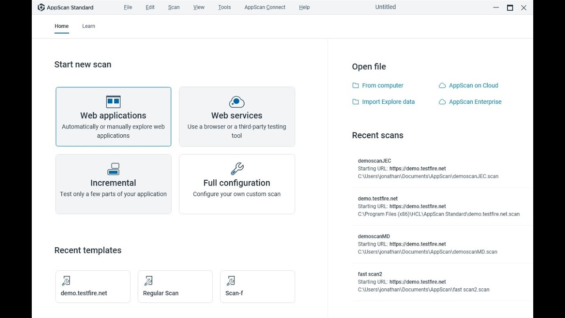Click the AppScan Enterprise link
The width and height of the screenshot is (565, 318).
pos(475,102)
